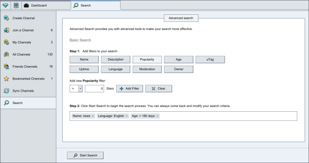Choose the uTag filter button
309x163 pixels.
(x=210, y=60)
